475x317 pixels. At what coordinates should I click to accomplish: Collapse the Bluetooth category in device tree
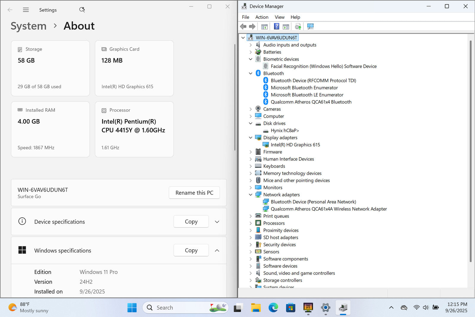pyautogui.click(x=251, y=73)
